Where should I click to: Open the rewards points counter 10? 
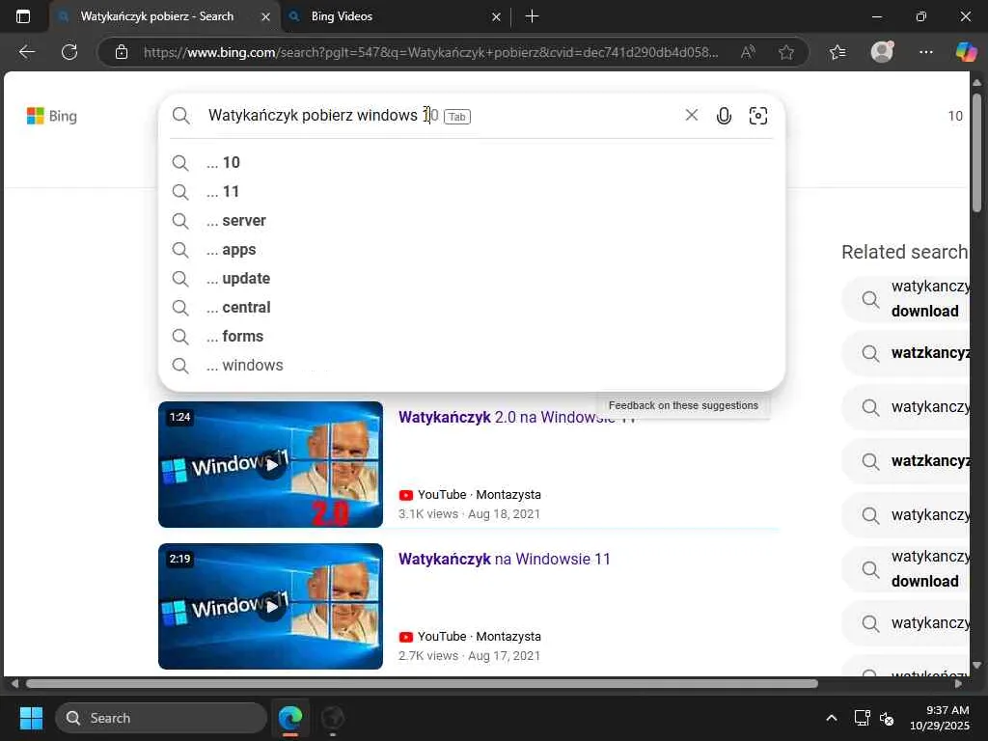[x=955, y=116]
